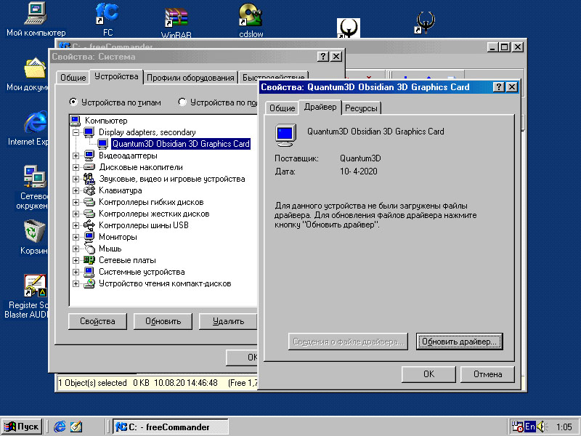This screenshot has width=581, height=436.
Task: Click the Дисковые накопители drive icon
Action: (89, 167)
